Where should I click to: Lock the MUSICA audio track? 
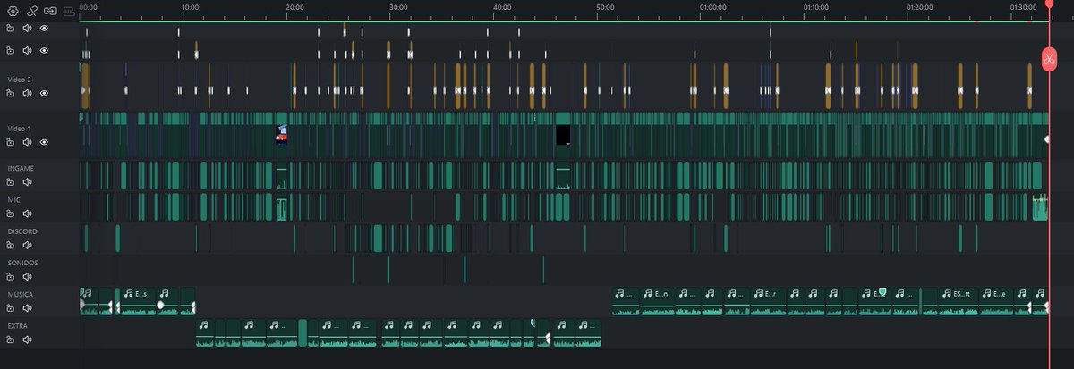click(11, 307)
